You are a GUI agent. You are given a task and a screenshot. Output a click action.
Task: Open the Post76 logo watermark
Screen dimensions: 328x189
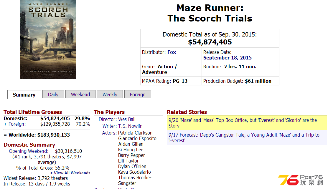click(x=300, y=180)
